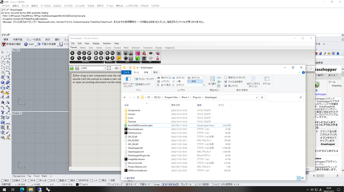Screen dimensions: 344x192
Task: Click プレビューウィンドウ button in ribbon
Action: [144, 79]
